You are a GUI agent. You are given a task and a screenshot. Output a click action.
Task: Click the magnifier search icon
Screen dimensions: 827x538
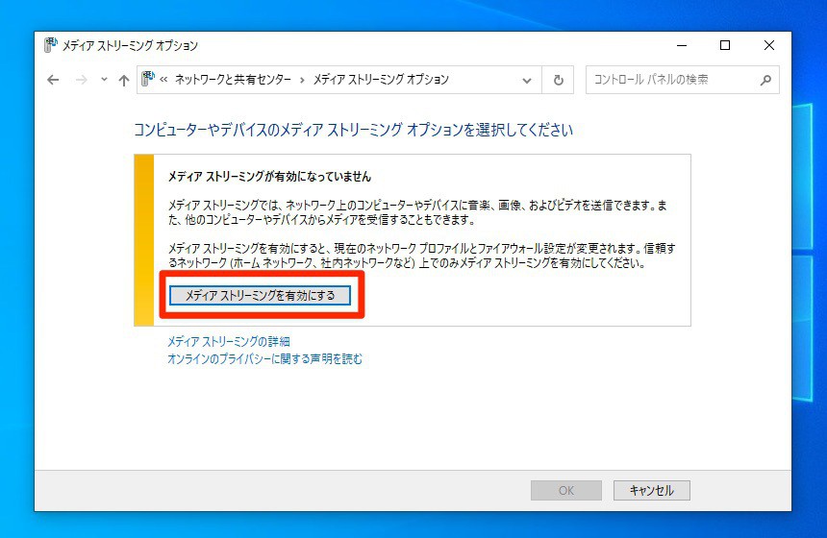point(765,80)
